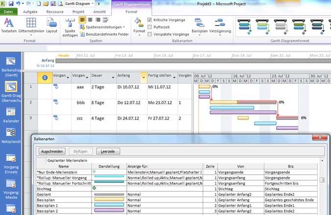This screenshot has width=331, height=215.
Task: Select the gray Gantt style thumbnail
Action: pos(281,27)
